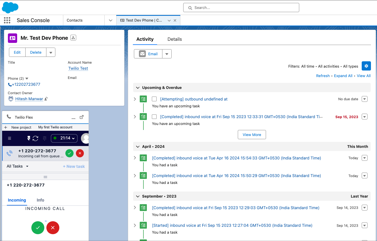Select the Activity tab

click(145, 39)
